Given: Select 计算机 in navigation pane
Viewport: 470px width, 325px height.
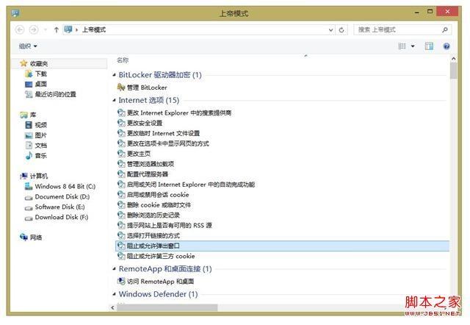Looking at the screenshot, I should (x=39, y=176).
